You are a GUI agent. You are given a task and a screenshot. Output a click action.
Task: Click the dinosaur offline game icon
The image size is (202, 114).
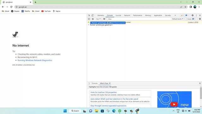click(15, 35)
